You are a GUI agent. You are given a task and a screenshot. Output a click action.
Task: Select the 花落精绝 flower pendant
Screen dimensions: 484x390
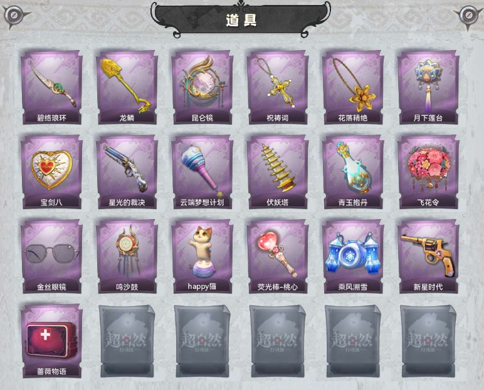(353, 88)
